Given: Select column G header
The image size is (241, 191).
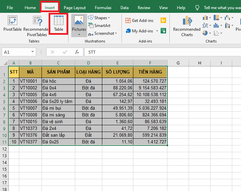Looking at the screenshot, I should tap(178, 63).
